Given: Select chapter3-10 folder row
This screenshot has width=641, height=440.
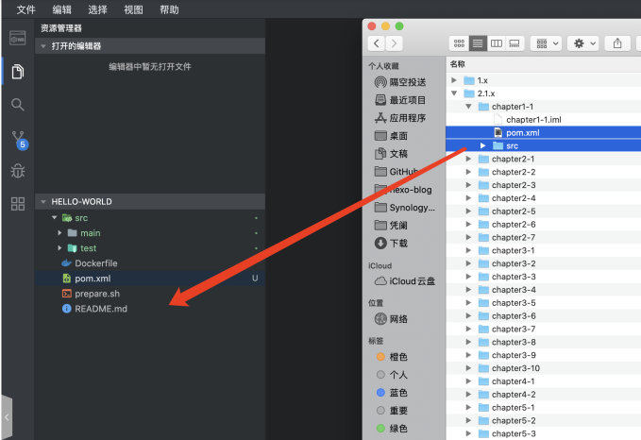Looking at the screenshot, I should point(544,368).
